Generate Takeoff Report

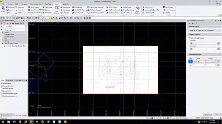(148, 13)
